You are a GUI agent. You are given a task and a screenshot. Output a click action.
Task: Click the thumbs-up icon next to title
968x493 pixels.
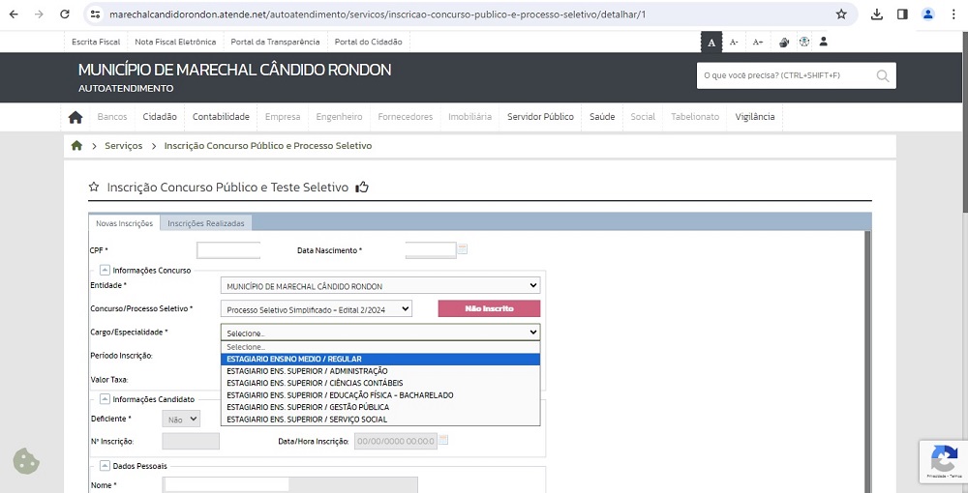pos(362,188)
